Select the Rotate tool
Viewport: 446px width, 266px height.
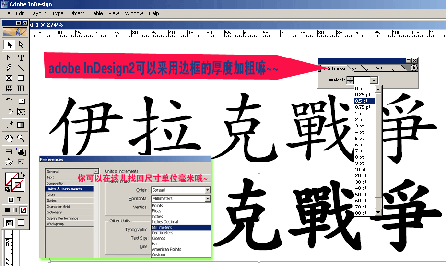(9, 101)
